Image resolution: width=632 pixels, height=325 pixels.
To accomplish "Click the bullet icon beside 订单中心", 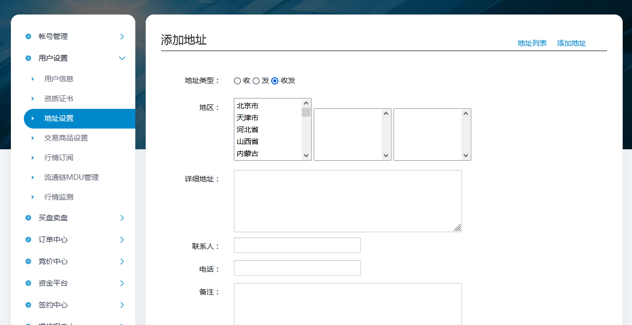I will [28, 239].
